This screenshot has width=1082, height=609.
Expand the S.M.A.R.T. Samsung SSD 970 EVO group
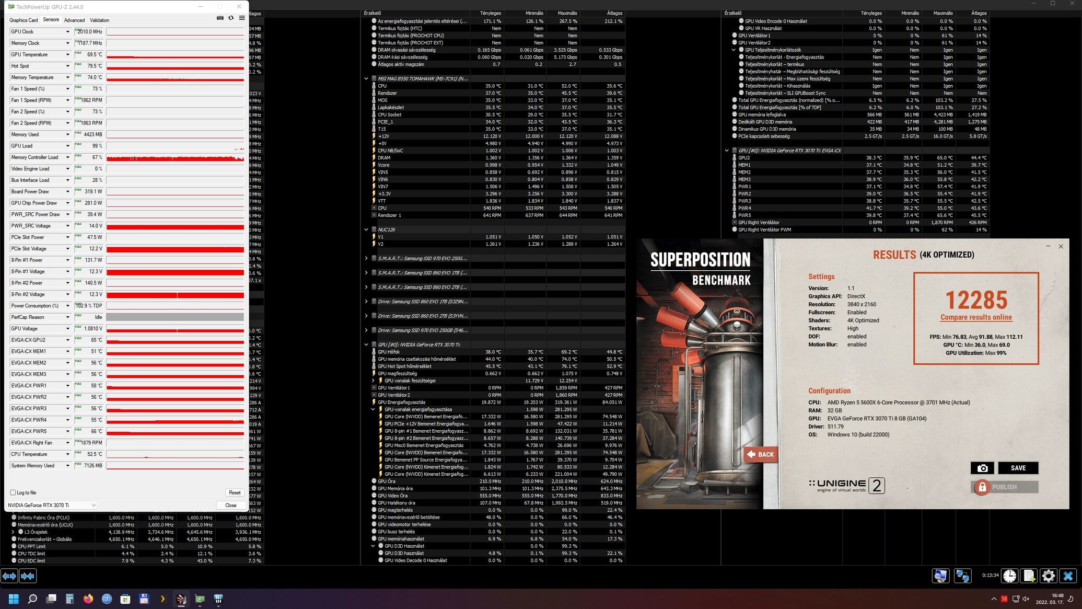[366, 258]
